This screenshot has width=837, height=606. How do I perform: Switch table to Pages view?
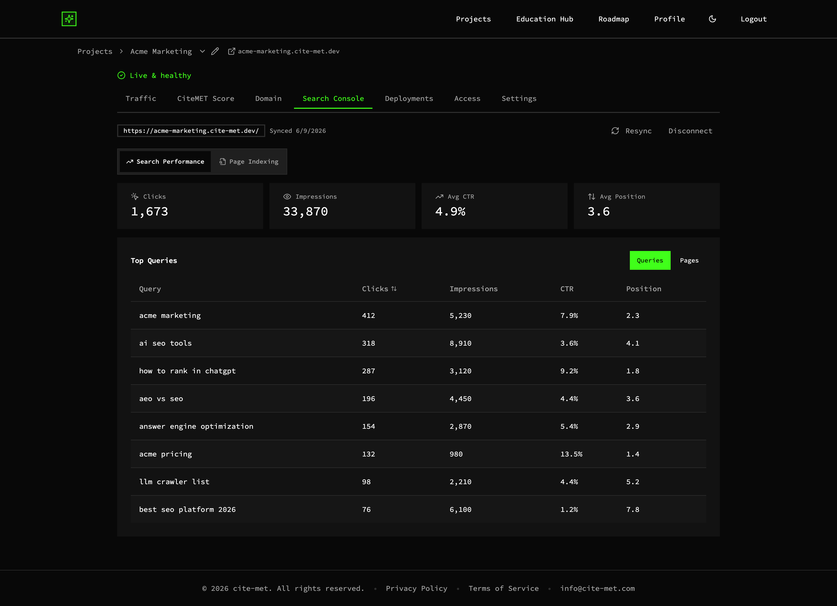coord(689,260)
